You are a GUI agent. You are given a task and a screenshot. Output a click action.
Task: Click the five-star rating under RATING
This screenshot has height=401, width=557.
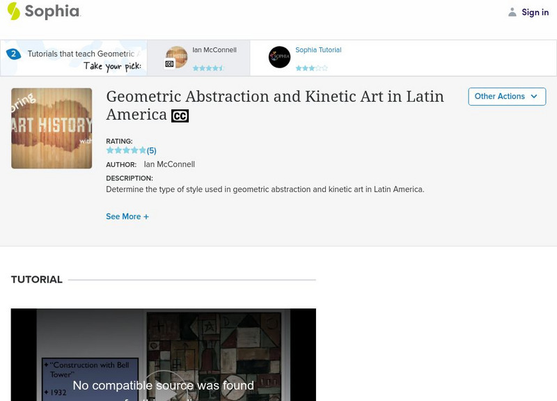[x=126, y=150]
